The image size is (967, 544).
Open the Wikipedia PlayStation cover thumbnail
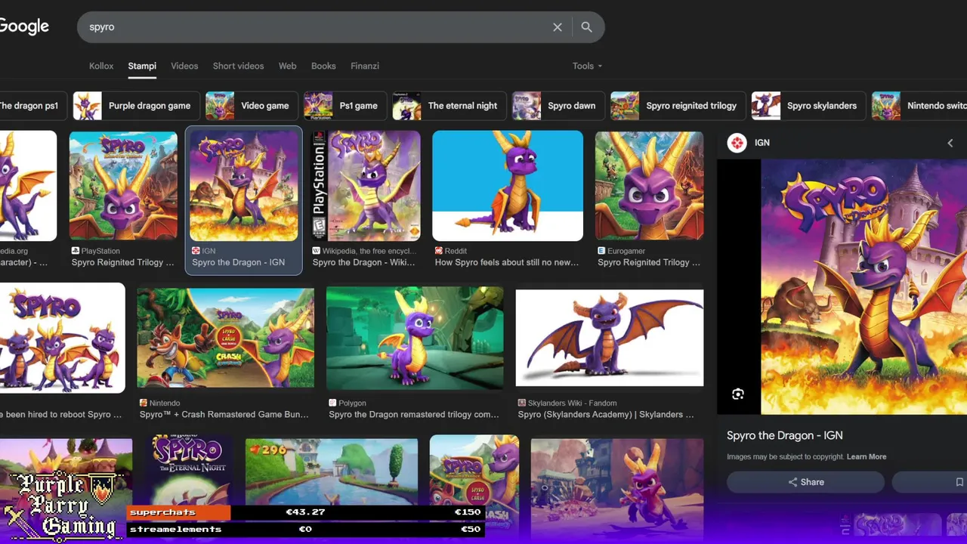[366, 186]
